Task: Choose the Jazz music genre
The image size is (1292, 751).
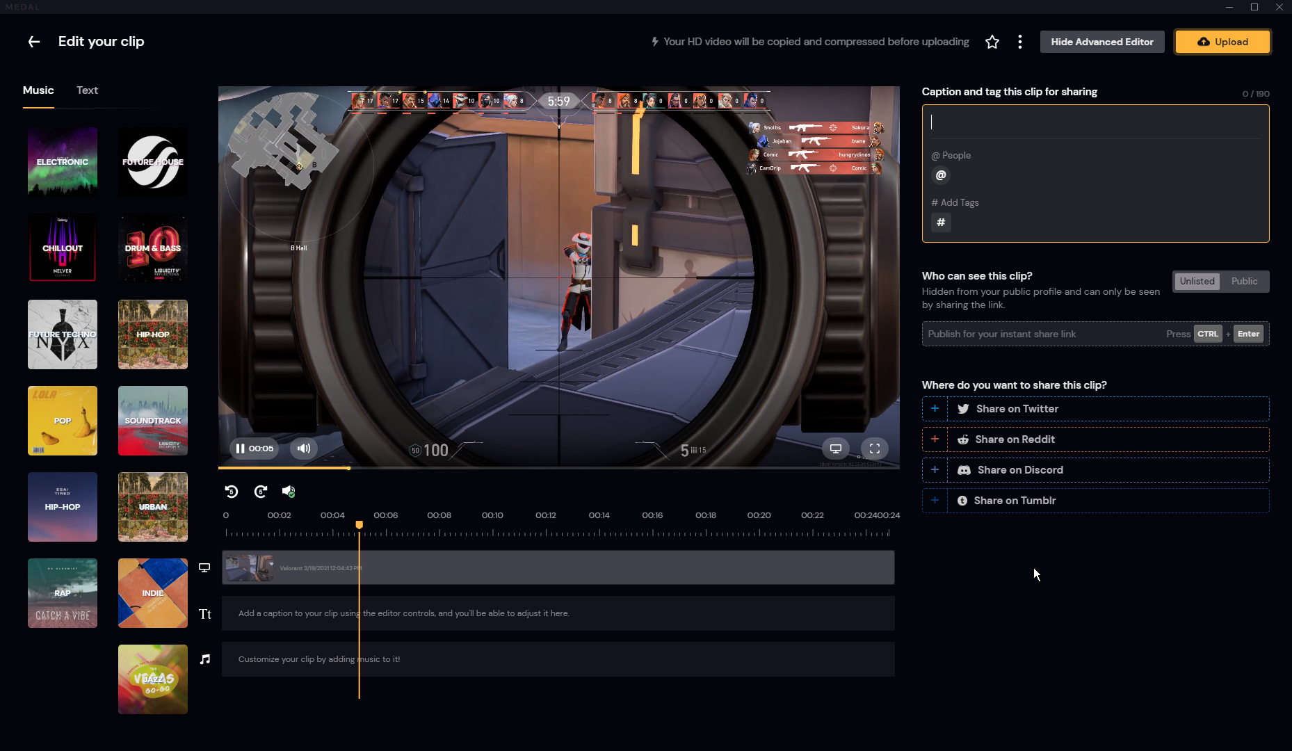Action: point(153,679)
